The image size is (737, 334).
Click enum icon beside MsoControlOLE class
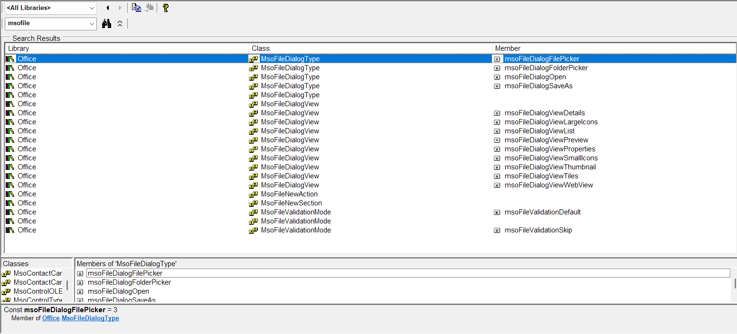pos(6,291)
